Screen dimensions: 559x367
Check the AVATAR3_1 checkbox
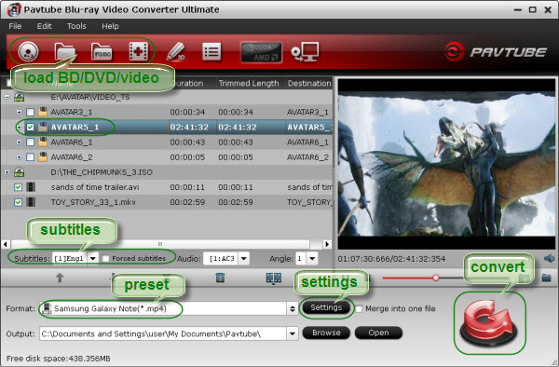tap(31, 112)
